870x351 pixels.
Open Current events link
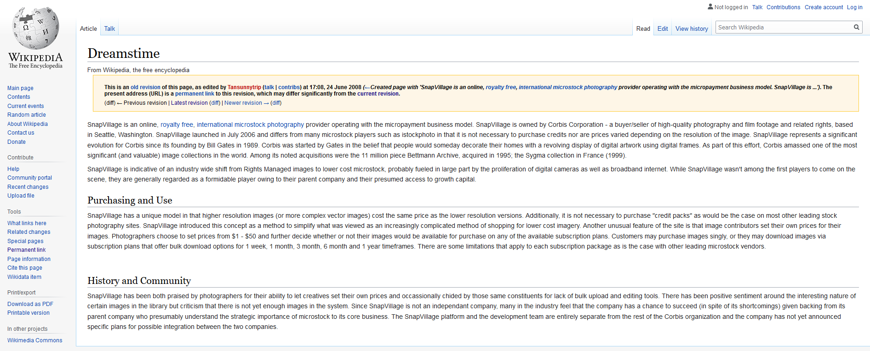click(x=25, y=106)
